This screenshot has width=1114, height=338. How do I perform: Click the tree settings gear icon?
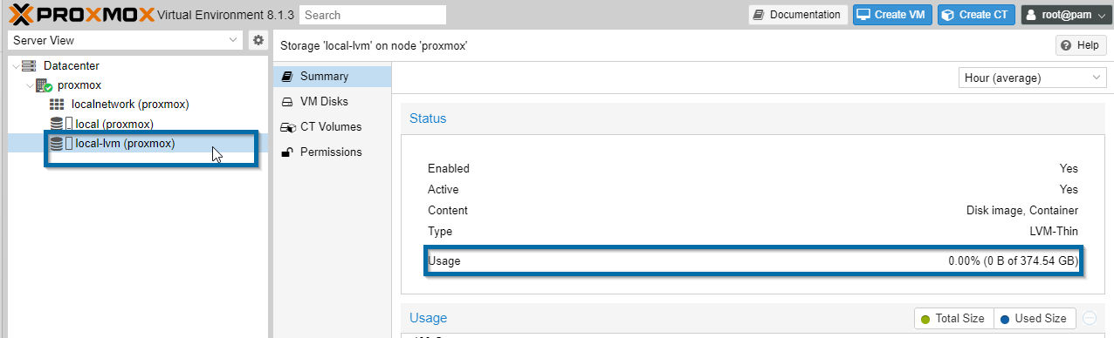tap(258, 40)
